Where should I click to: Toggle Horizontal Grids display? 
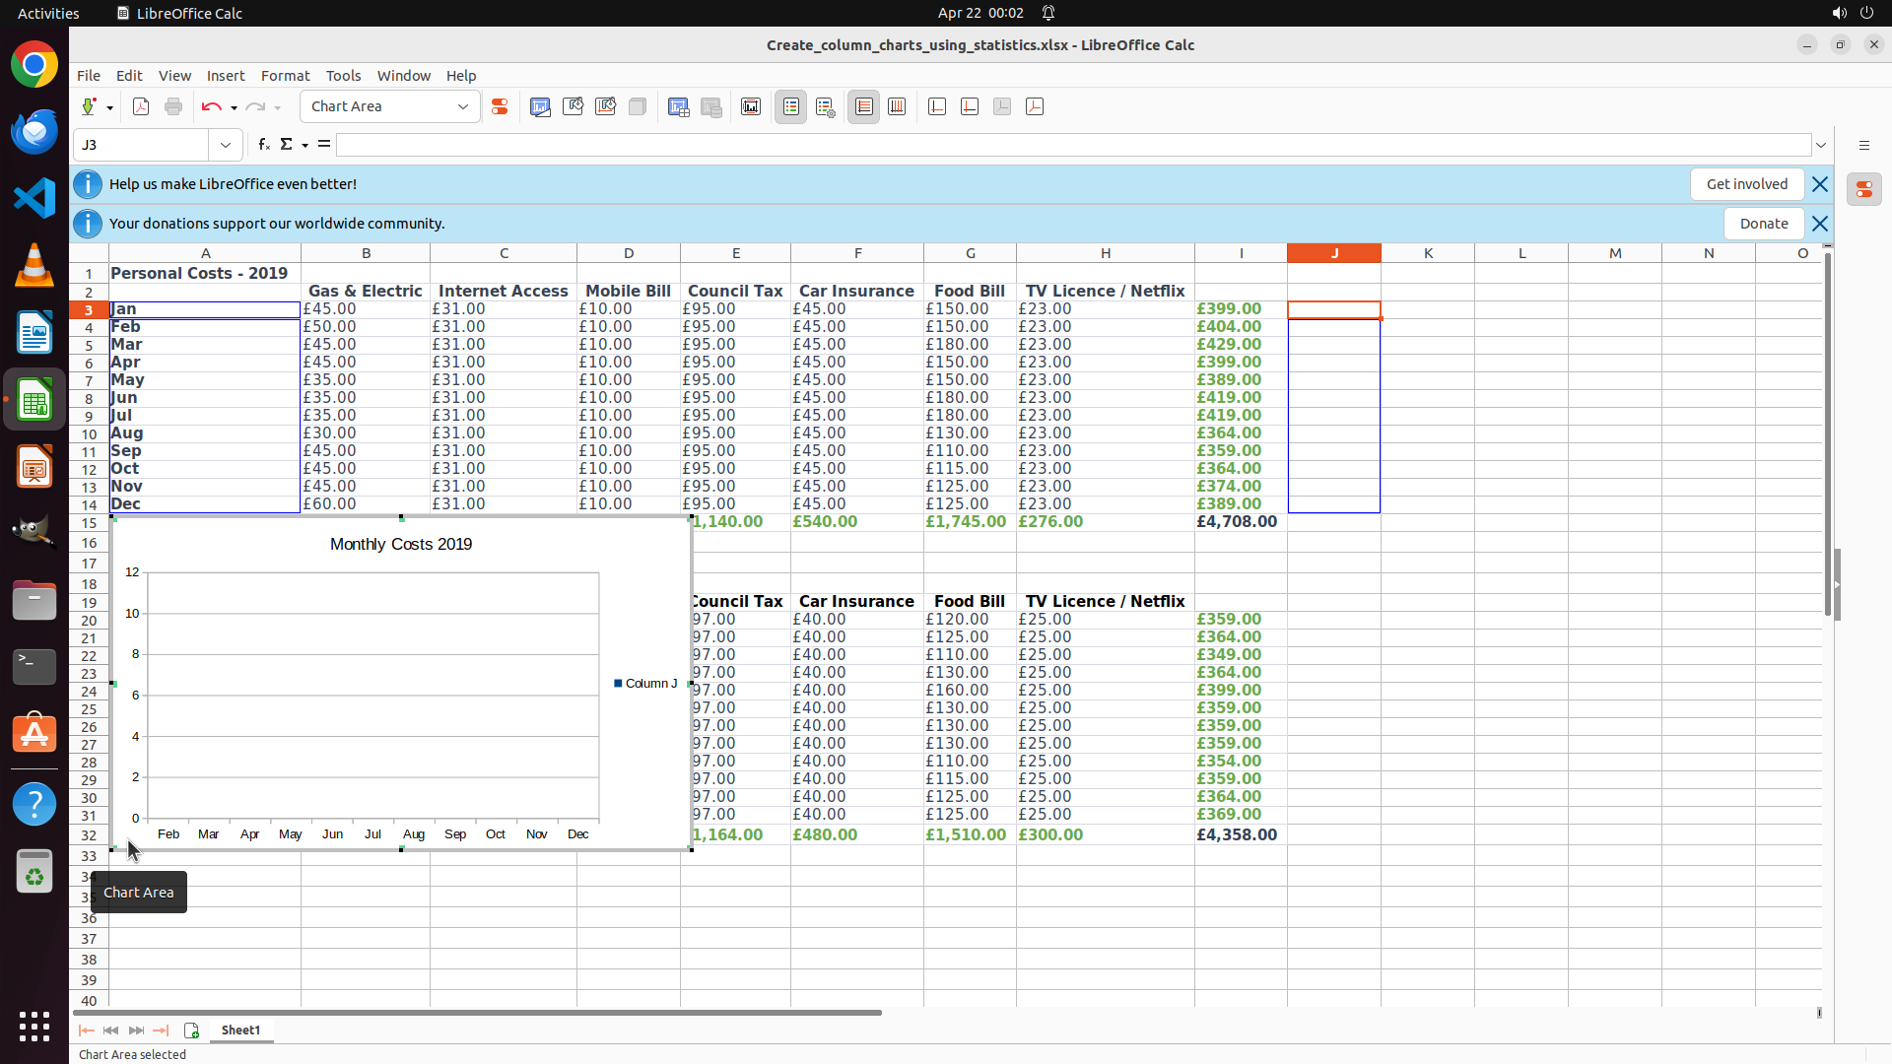click(864, 107)
